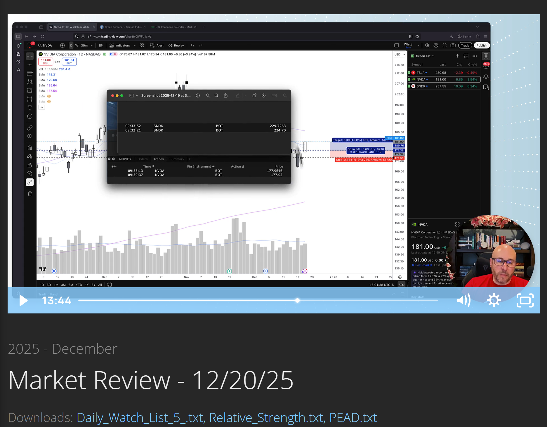Select the geometric shapes tool
This screenshot has width=547, height=427.
30,99
